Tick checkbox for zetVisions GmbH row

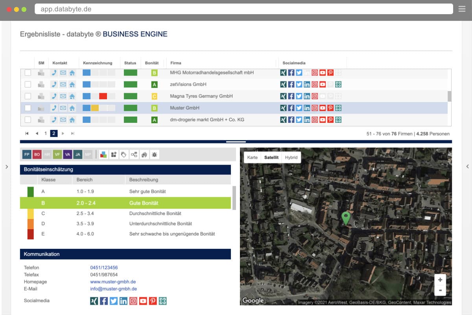click(x=28, y=84)
